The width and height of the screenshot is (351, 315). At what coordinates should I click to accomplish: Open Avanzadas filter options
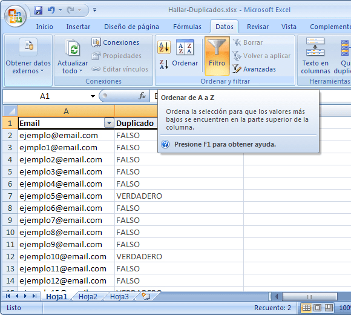coord(254,69)
